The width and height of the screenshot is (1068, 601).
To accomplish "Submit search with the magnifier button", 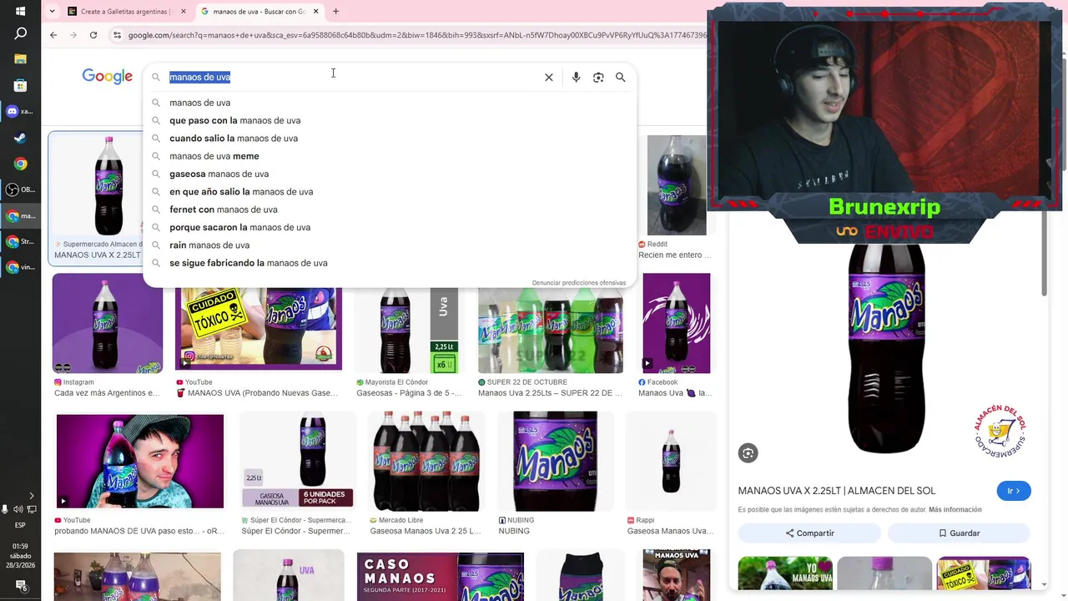I will (x=620, y=77).
